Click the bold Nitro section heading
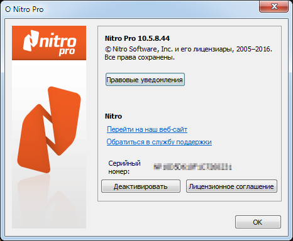 (x=113, y=116)
